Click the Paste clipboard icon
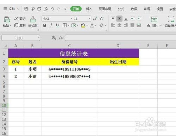The width and height of the screenshot is (176, 136). click(x=7, y=19)
